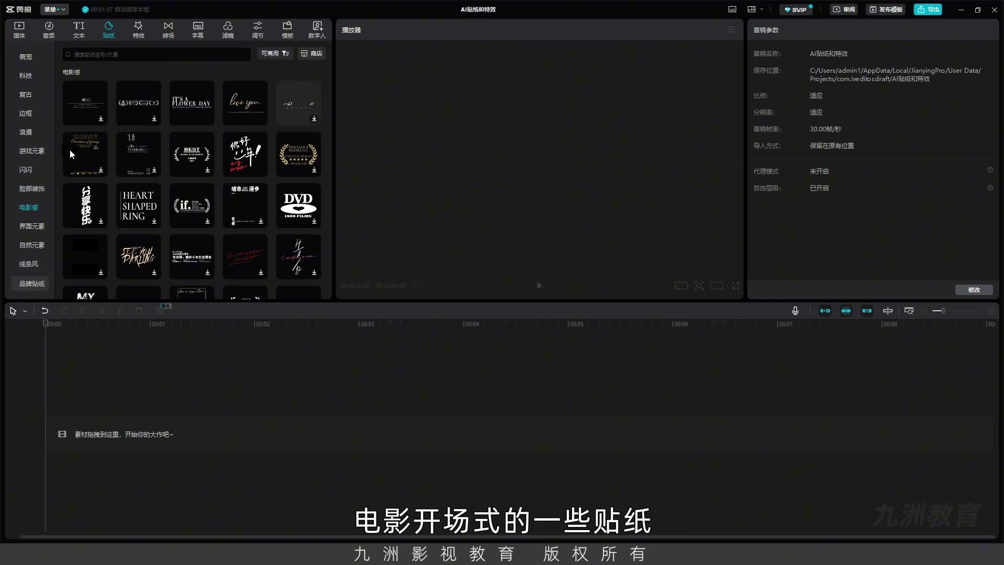The height and width of the screenshot is (565, 1004).
Task: Toggle main track magnet icon
Action: coord(825,311)
